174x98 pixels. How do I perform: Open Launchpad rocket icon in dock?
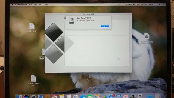pyautogui.click(x=33, y=96)
